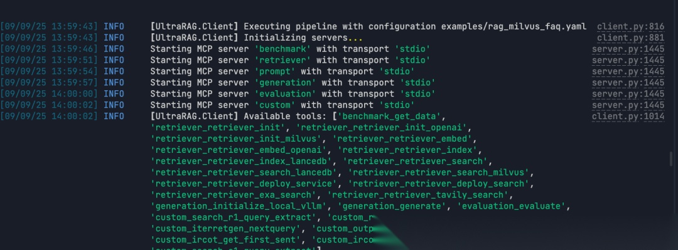This screenshot has width=678, height=250.
Task: Click the timestamp '09/09/25 13:59:51'
Action: [49, 60]
